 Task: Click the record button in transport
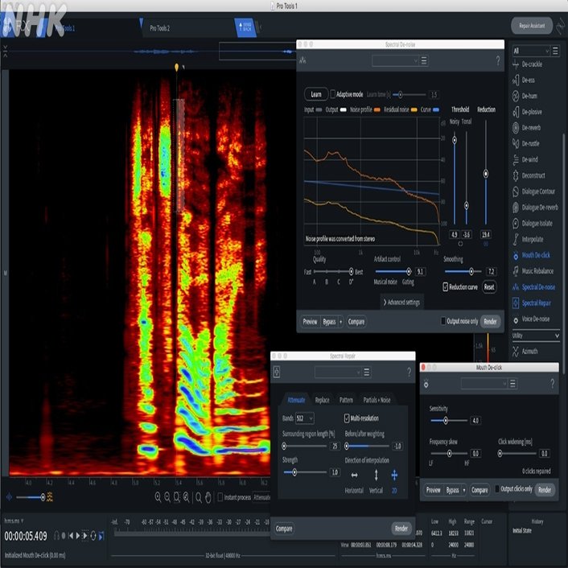[x=64, y=536]
